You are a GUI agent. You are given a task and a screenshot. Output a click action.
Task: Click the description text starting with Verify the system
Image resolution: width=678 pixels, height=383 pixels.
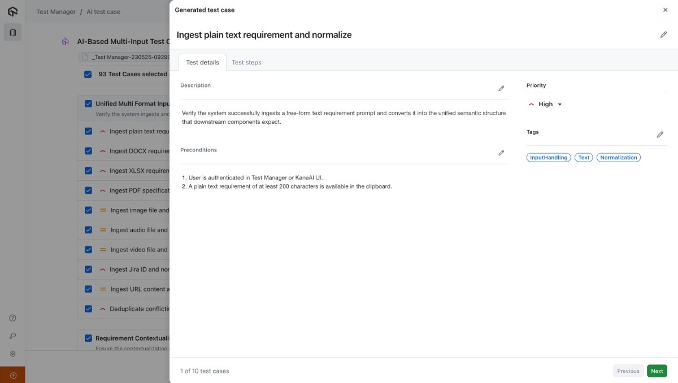point(344,117)
